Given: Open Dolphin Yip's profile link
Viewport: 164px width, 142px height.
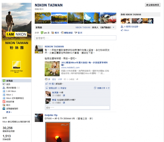Looking at the screenshot, I should (51, 115).
